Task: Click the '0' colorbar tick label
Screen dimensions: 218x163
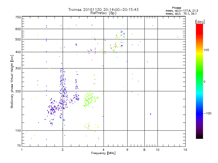Action: (x=204, y=82)
